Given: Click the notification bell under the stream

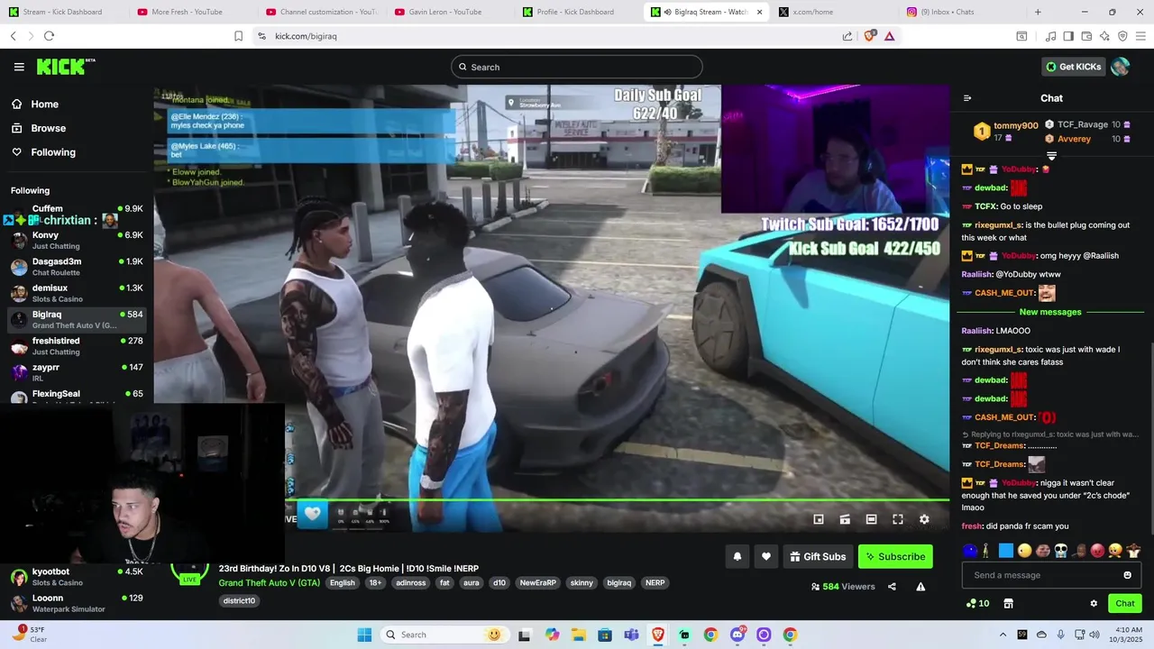Looking at the screenshot, I should [737, 556].
